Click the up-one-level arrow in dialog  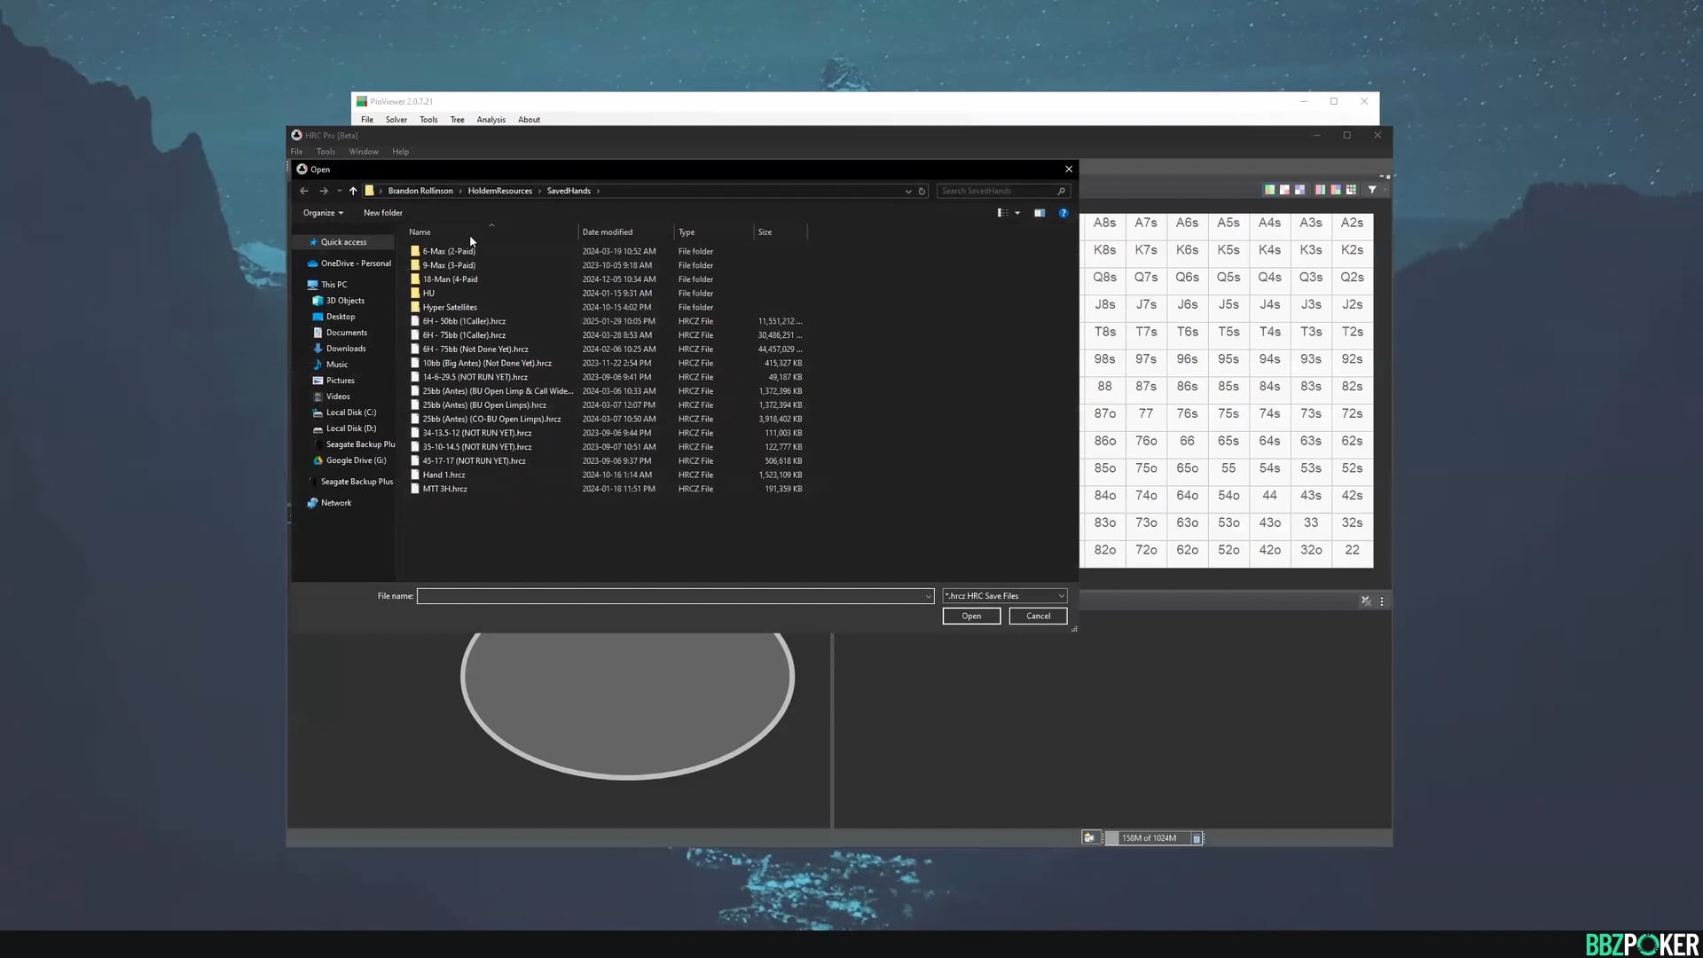[353, 191]
